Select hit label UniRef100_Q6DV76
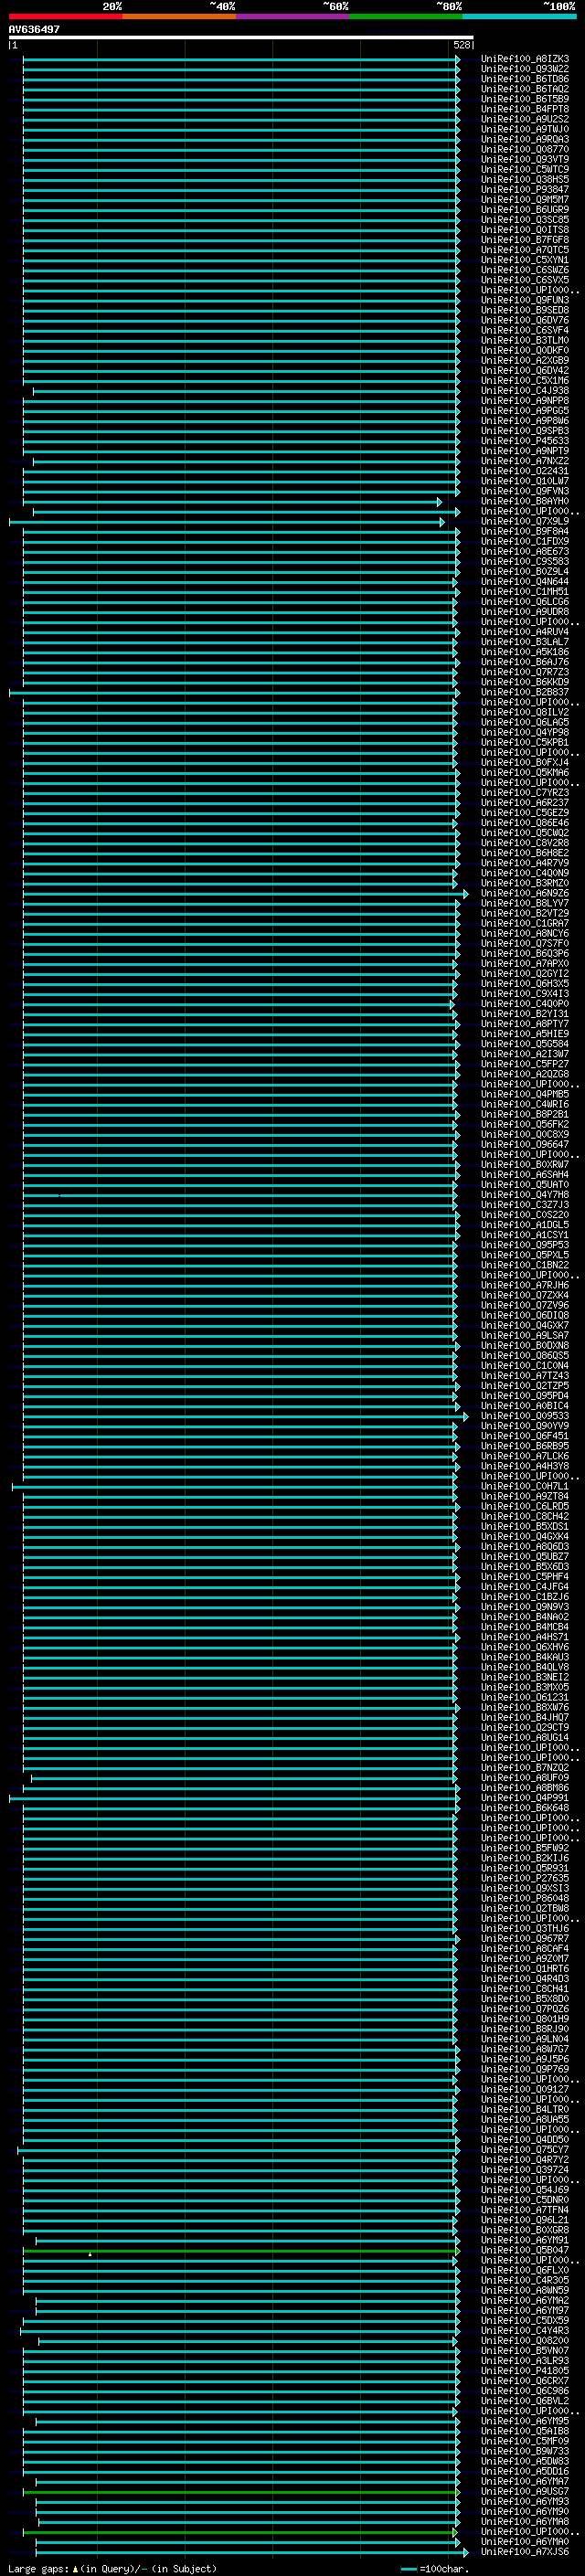The image size is (585, 2576). (x=525, y=320)
